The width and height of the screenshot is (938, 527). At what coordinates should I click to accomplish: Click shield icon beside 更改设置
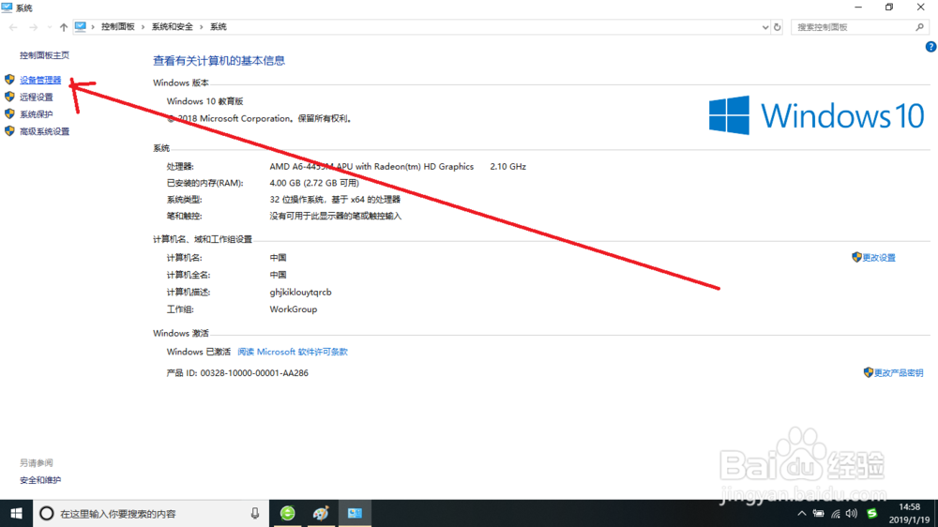tap(856, 257)
